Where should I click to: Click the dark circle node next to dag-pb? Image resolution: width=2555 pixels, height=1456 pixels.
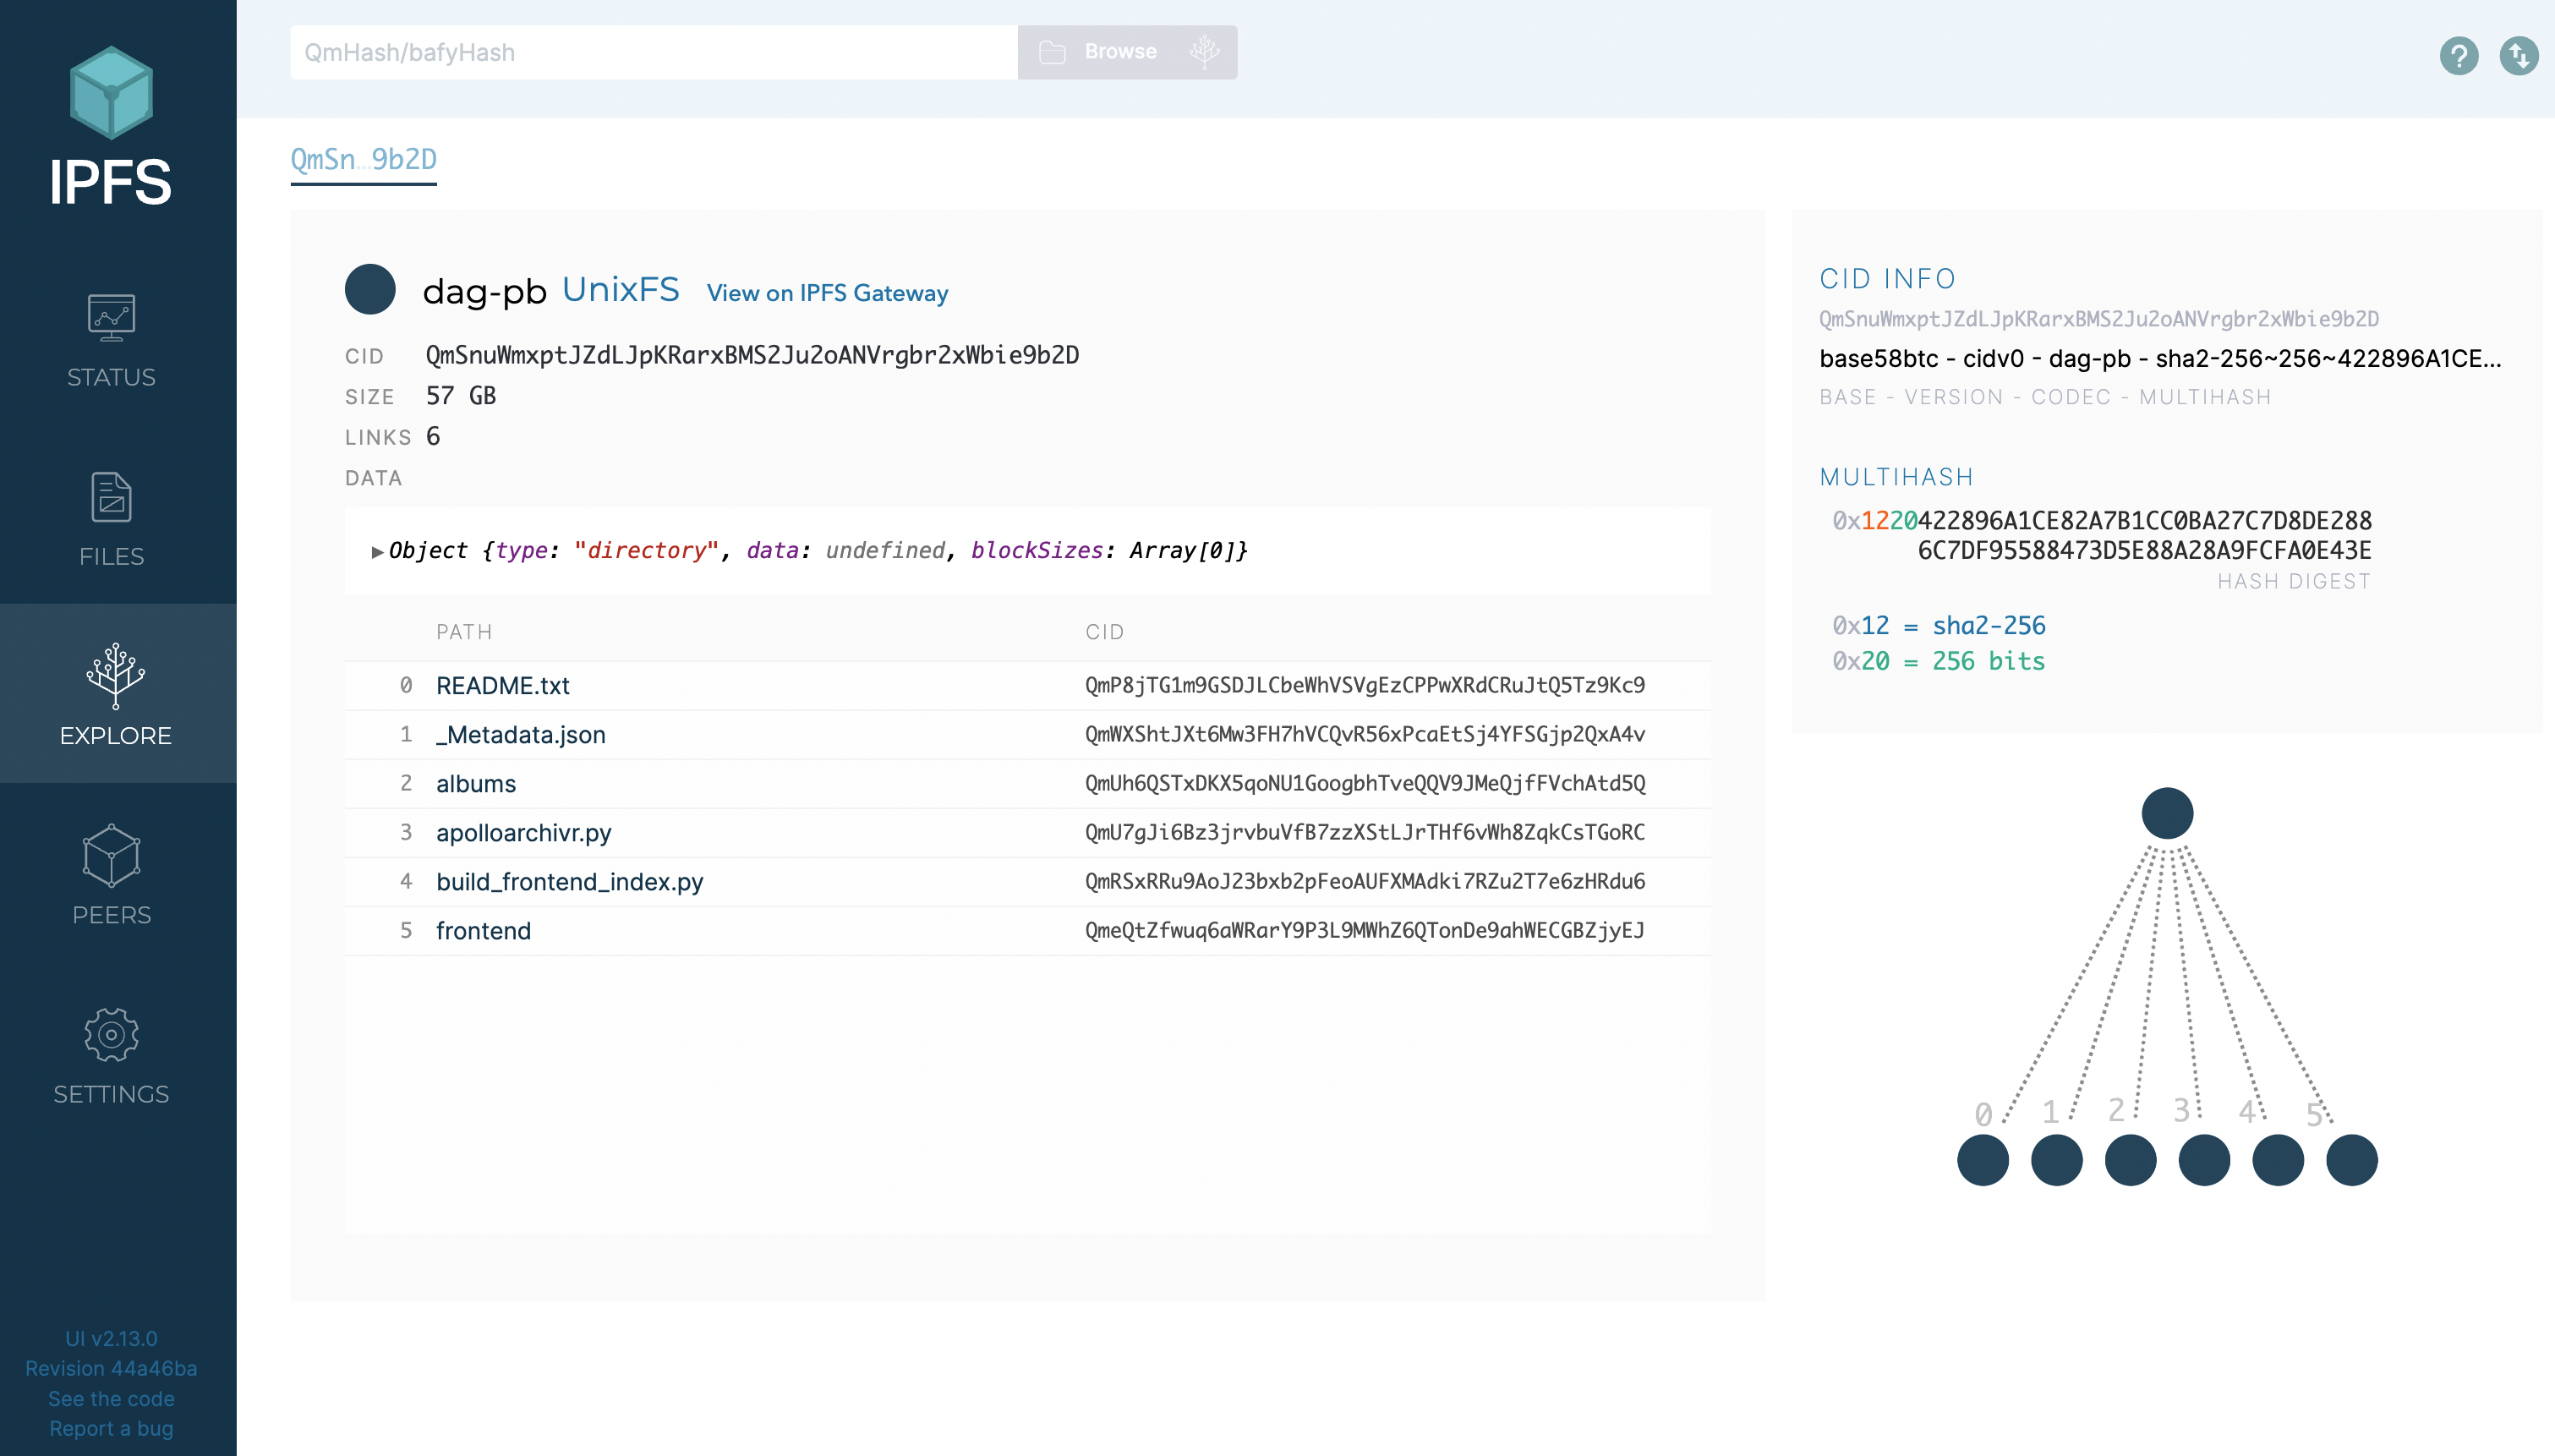pyautogui.click(x=369, y=289)
